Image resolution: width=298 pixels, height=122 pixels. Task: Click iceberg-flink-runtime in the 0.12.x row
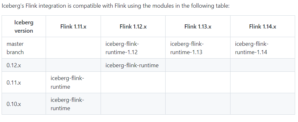132,65
